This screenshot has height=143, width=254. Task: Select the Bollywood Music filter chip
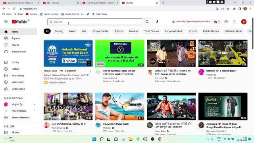click(174, 31)
